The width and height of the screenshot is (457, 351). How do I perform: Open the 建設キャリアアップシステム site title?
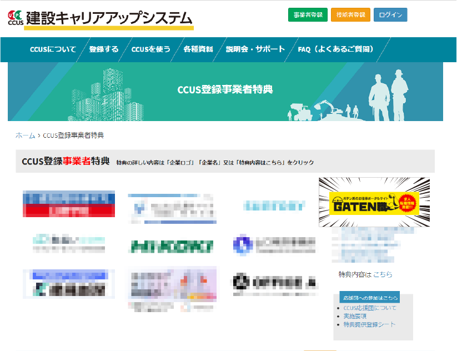[x=109, y=18]
